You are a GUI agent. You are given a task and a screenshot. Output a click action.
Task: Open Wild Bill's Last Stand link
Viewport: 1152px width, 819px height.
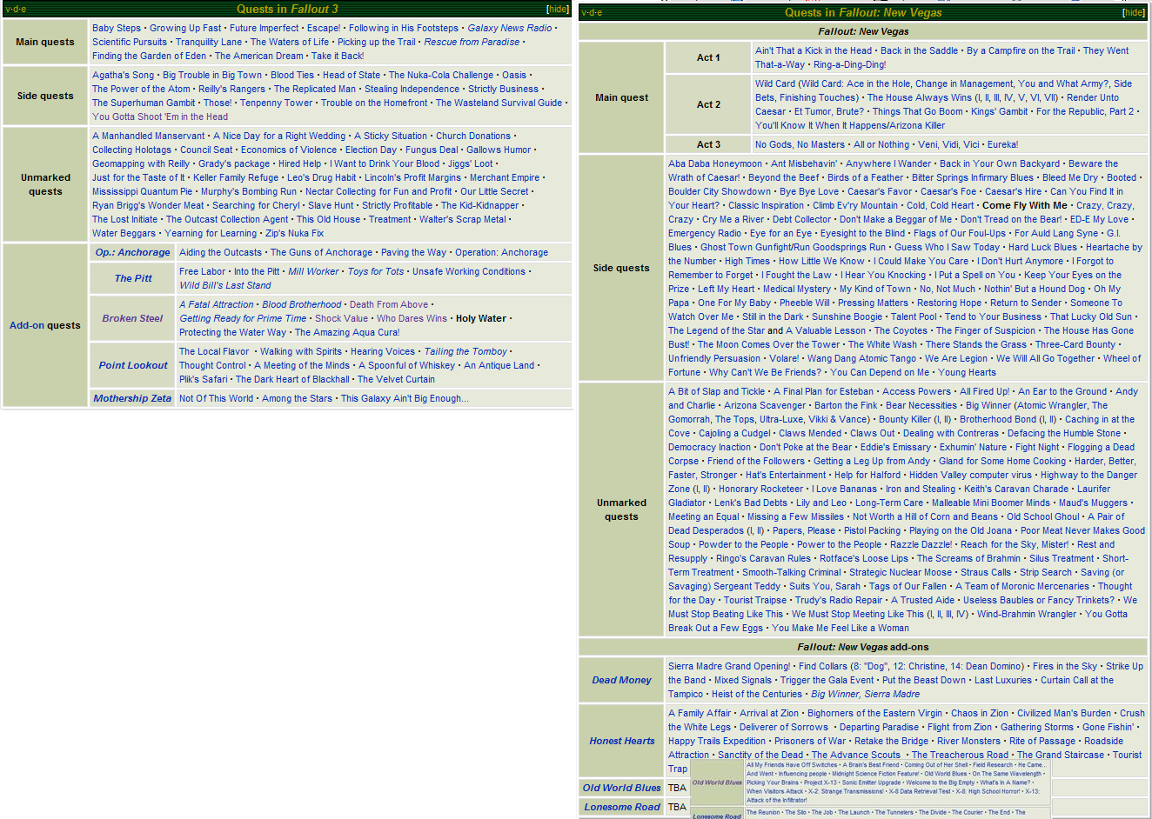tap(225, 285)
